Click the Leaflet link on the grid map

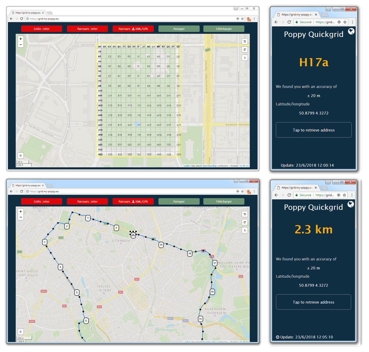(x=186, y=166)
